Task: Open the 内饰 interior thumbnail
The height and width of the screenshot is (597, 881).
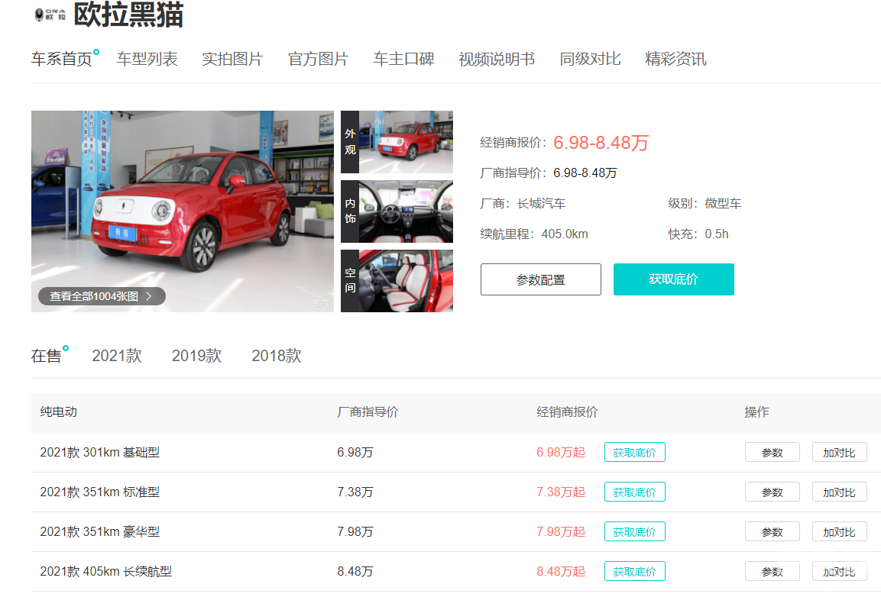Action: coord(397,211)
